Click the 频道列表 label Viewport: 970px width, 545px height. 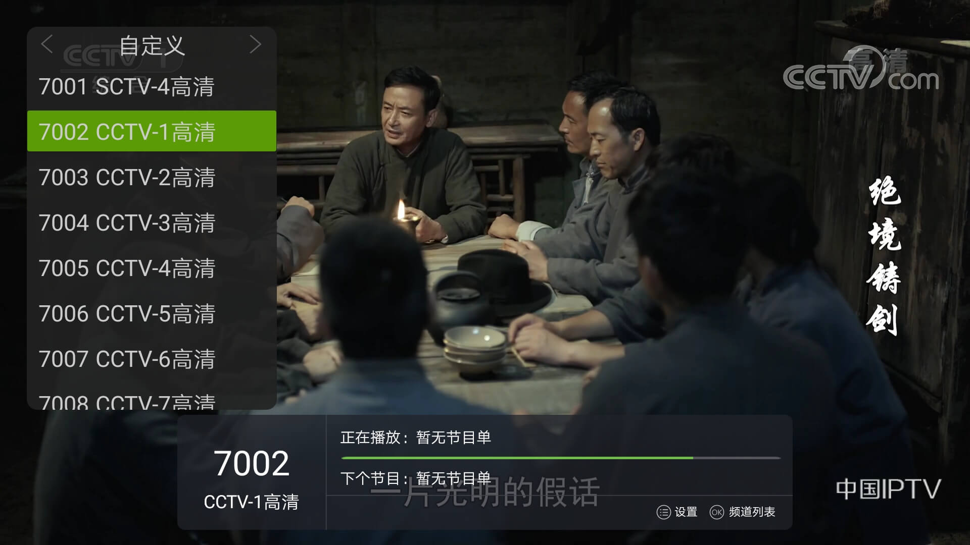click(x=752, y=512)
